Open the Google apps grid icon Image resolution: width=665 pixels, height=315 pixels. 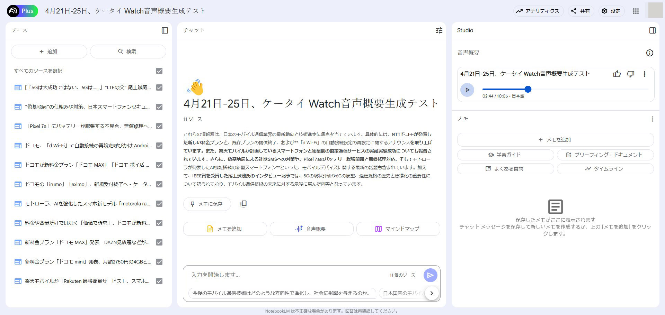coord(636,11)
